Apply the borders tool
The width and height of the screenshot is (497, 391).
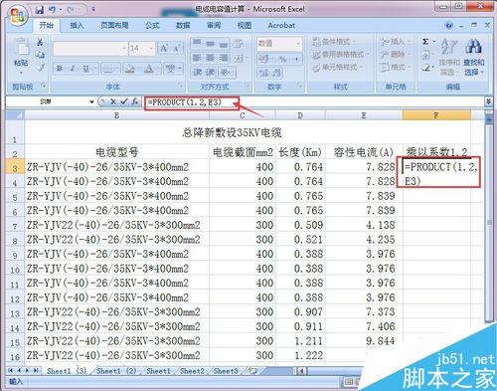coord(107,69)
